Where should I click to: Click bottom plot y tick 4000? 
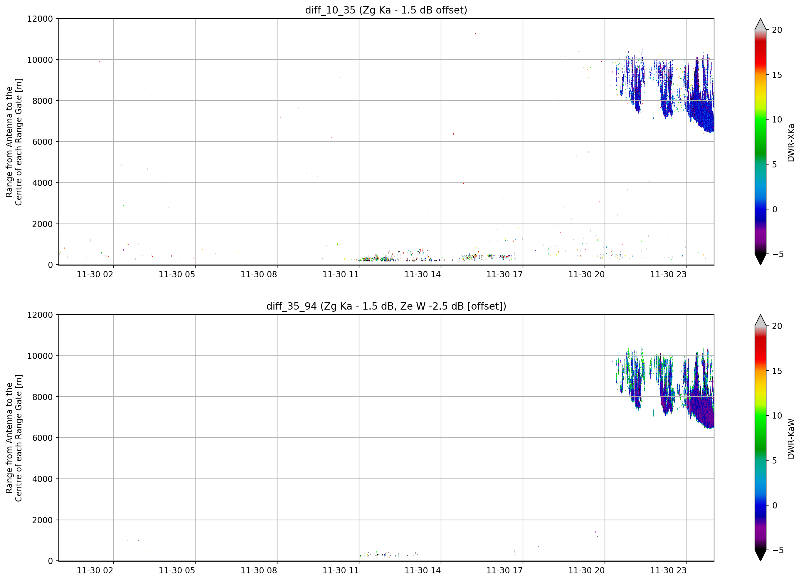pyautogui.click(x=42, y=479)
